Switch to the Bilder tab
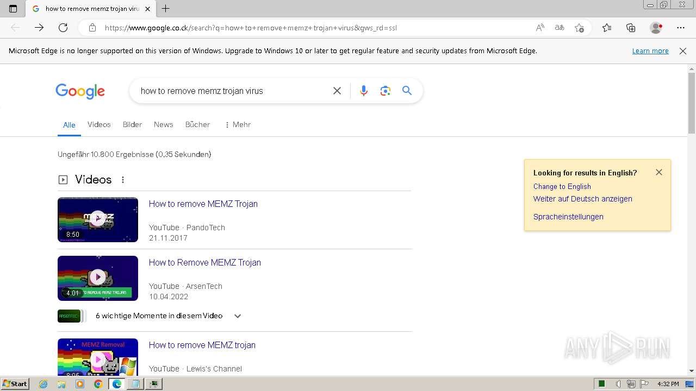This screenshot has width=696, height=391. click(x=132, y=124)
